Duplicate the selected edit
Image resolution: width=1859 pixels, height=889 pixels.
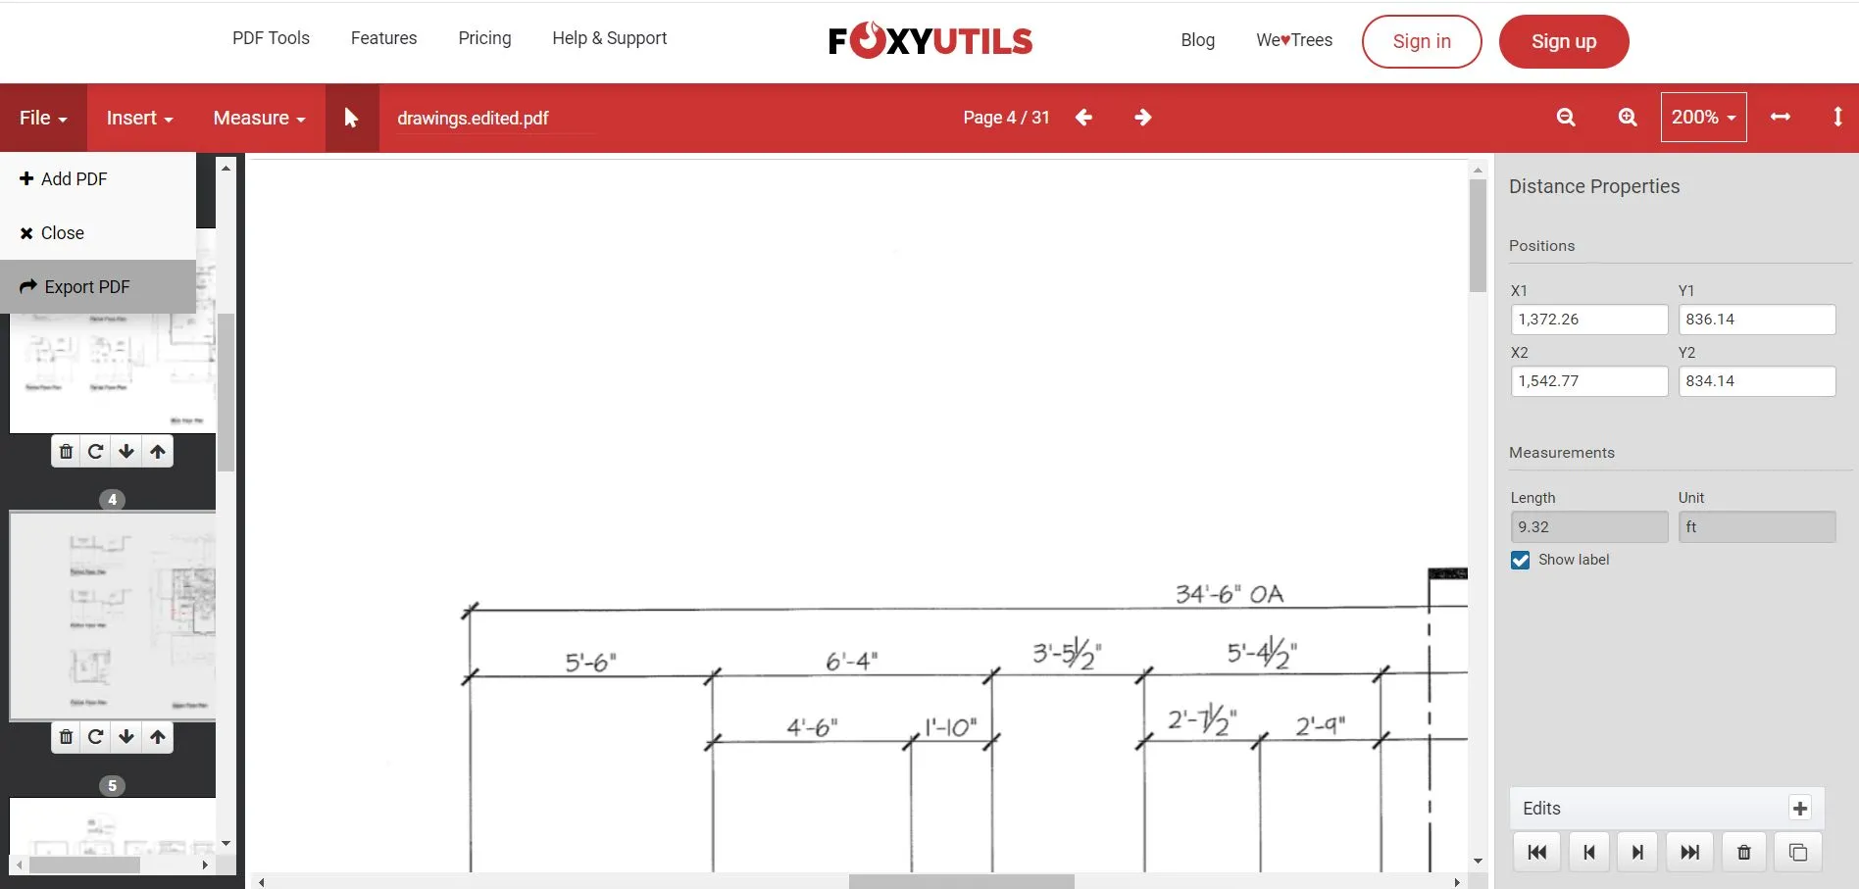[1797, 852]
